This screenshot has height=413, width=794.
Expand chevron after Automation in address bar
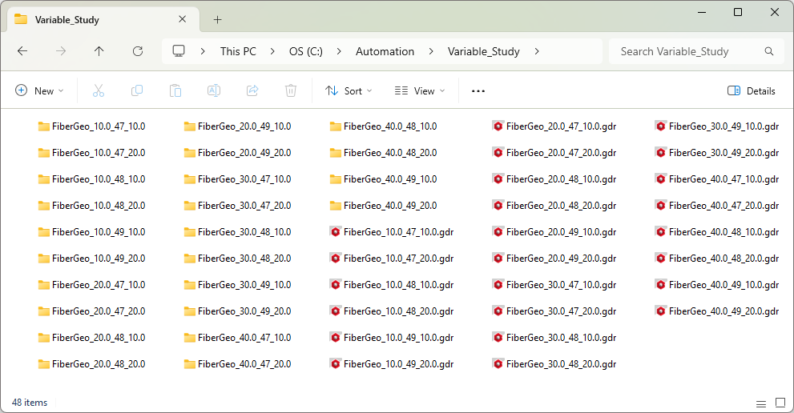point(431,51)
